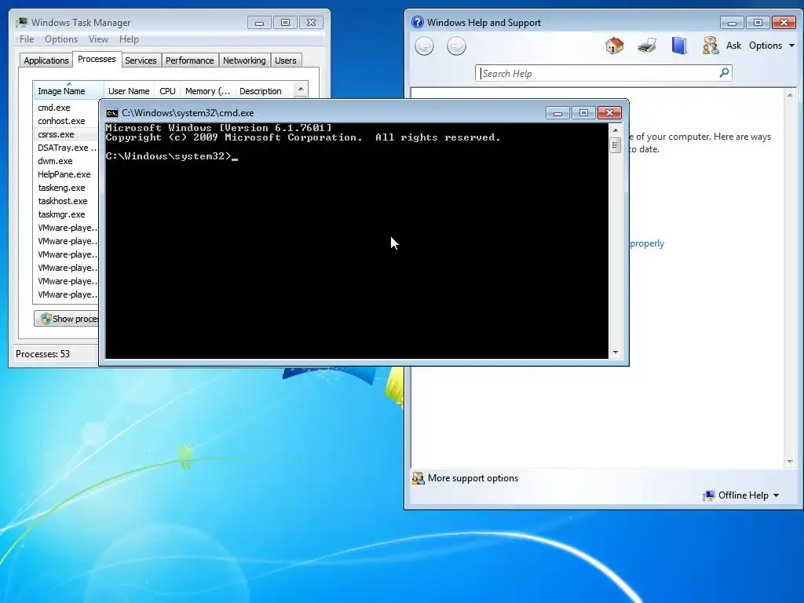
Task: Click the Task Manager title bar icon
Action: [x=21, y=23]
